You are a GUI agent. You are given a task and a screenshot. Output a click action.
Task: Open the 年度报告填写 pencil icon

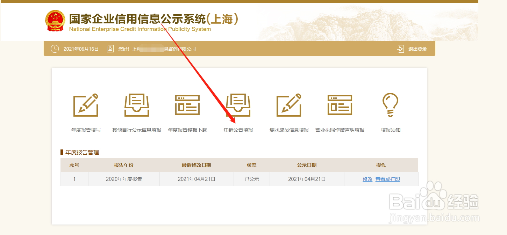(86, 104)
